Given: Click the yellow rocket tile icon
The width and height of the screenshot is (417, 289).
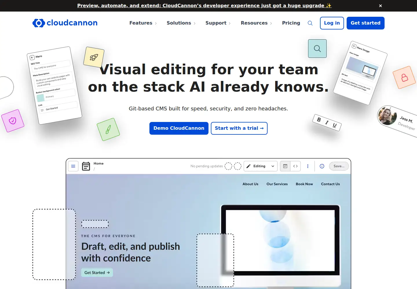Looking at the screenshot, I should [94, 57].
